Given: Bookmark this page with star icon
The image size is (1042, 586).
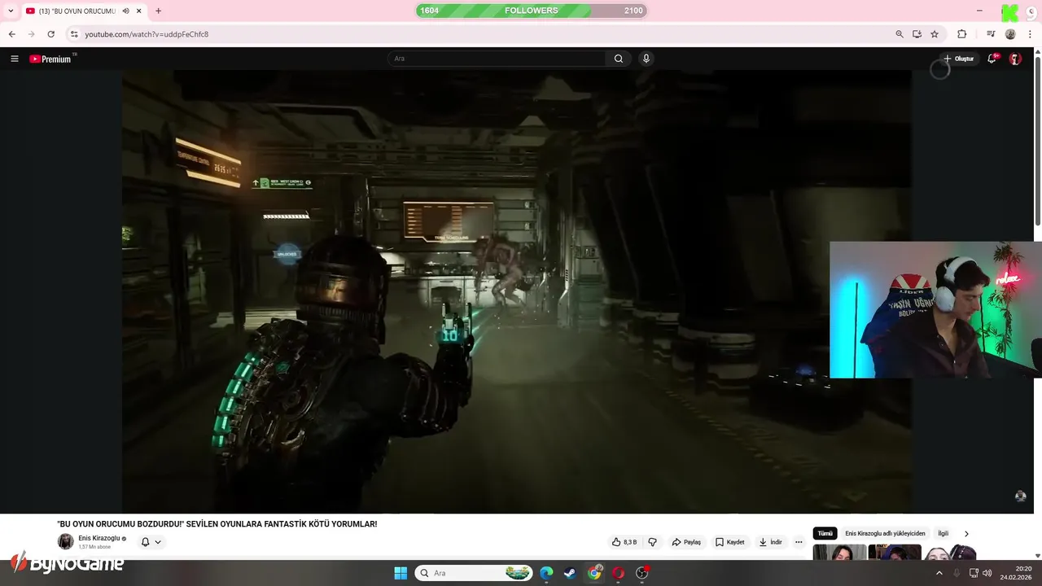Looking at the screenshot, I should tap(935, 34).
